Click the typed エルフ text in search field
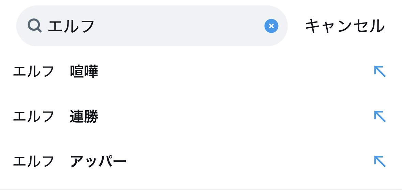The image size is (402, 195). tap(71, 26)
